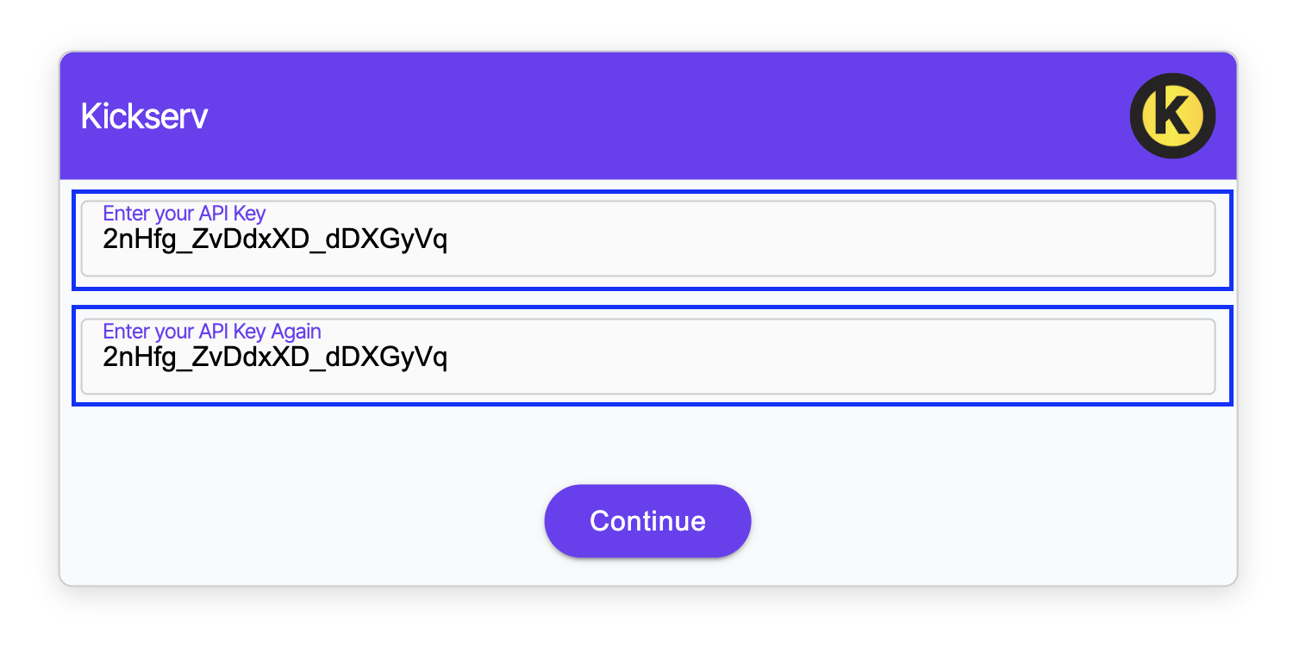Image resolution: width=1312 pixels, height=658 pixels.
Task: Select the round logo in purple header
Action: pyautogui.click(x=1172, y=115)
